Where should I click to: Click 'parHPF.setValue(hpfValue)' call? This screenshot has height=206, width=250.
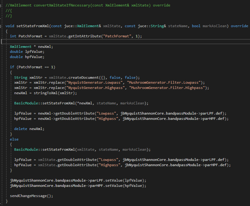pos(117,186)
